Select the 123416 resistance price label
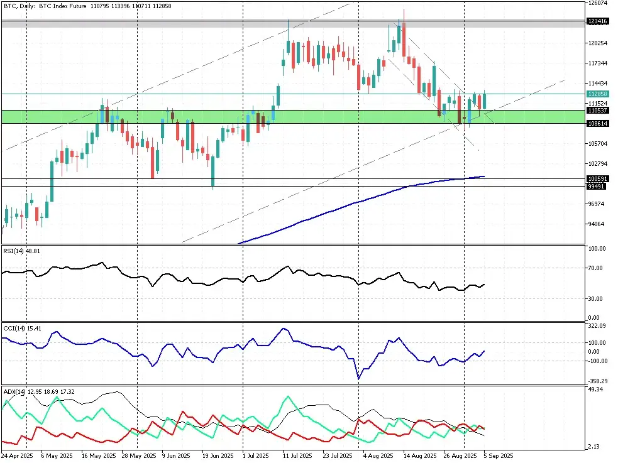Screen dimensions: 618x463 coord(597,21)
